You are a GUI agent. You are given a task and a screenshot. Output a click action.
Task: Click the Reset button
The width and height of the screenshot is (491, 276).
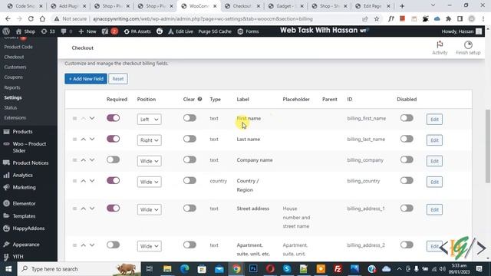coord(118,79)
